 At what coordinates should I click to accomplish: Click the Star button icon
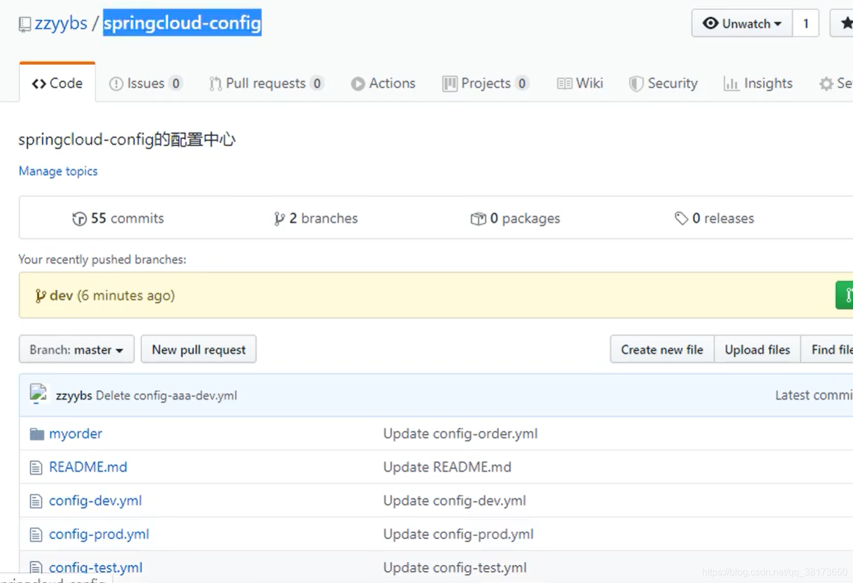(846, 23)
